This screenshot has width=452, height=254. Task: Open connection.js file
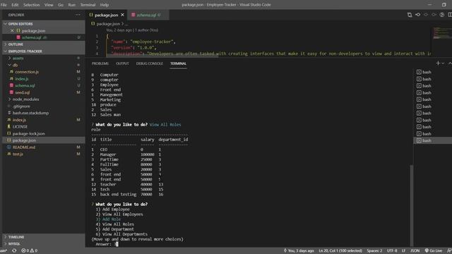tap(44, 72)
